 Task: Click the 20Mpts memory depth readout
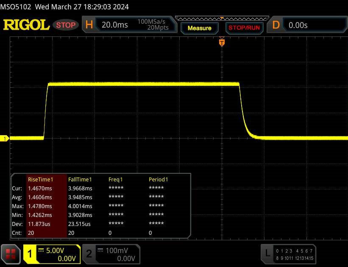click(x=158, y=28)
